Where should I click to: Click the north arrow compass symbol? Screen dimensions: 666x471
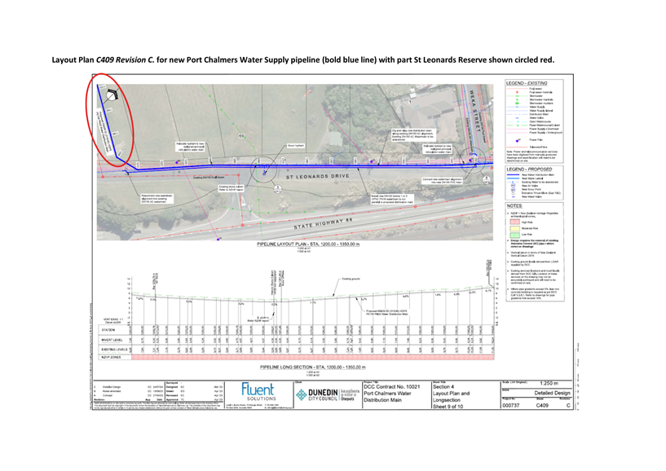click(111, 95)
